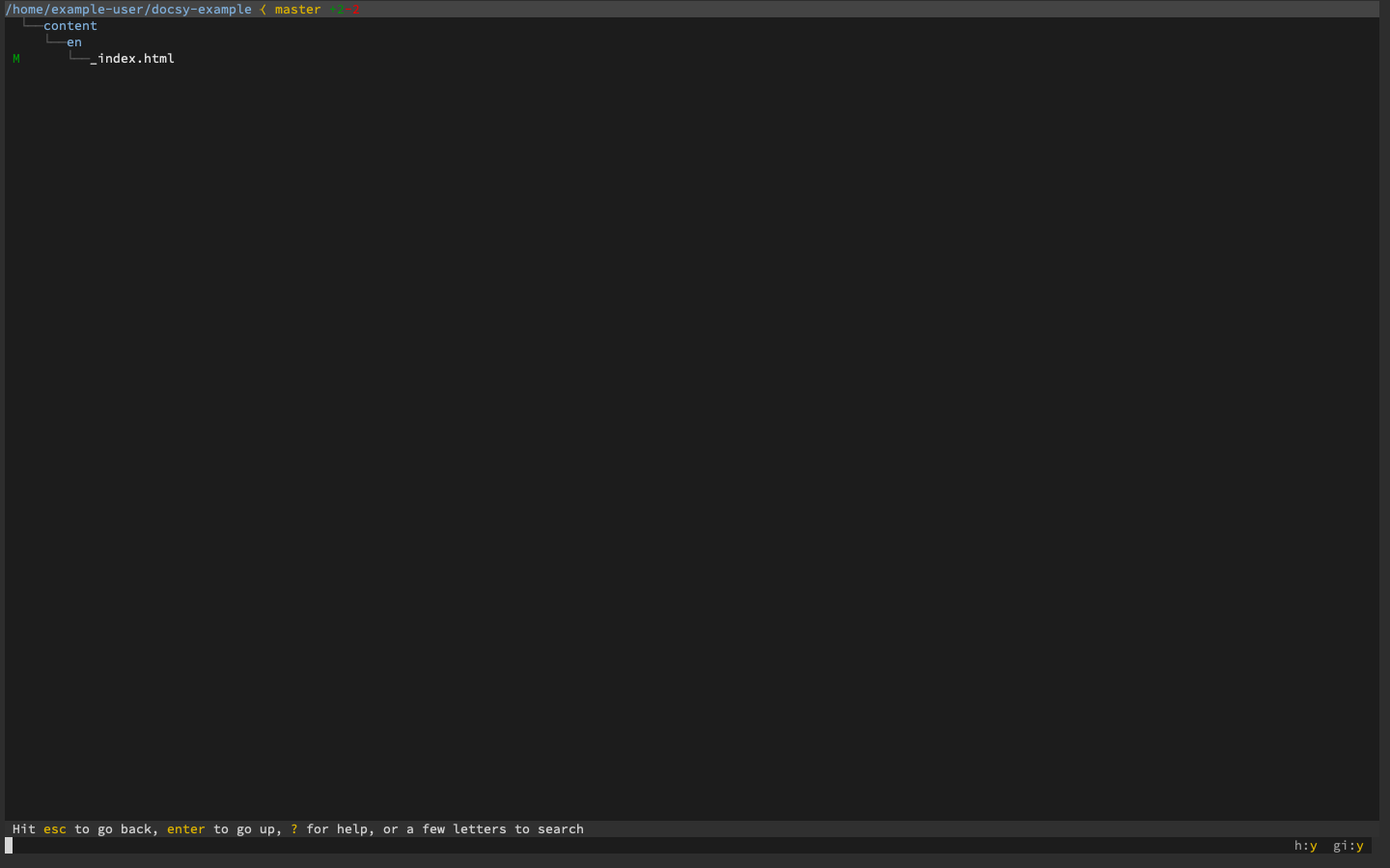Collapse the content directory branch

69,25
